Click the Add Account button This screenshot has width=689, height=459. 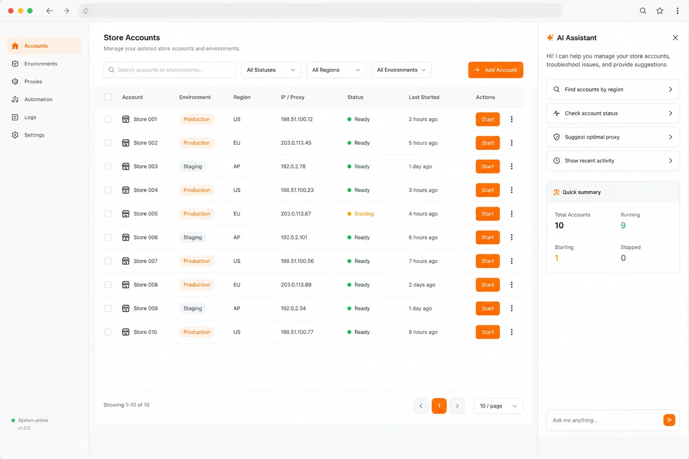(x=496, y=70)
